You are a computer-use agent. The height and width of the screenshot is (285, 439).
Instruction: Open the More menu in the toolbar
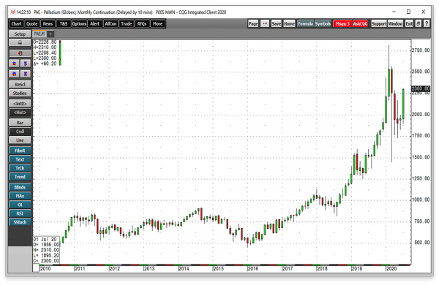click(x=158, y=24)
